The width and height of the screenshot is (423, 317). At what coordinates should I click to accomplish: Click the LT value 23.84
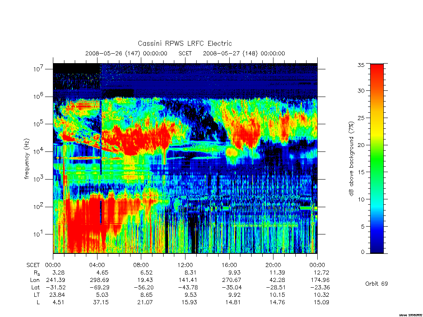coord(57,295)
